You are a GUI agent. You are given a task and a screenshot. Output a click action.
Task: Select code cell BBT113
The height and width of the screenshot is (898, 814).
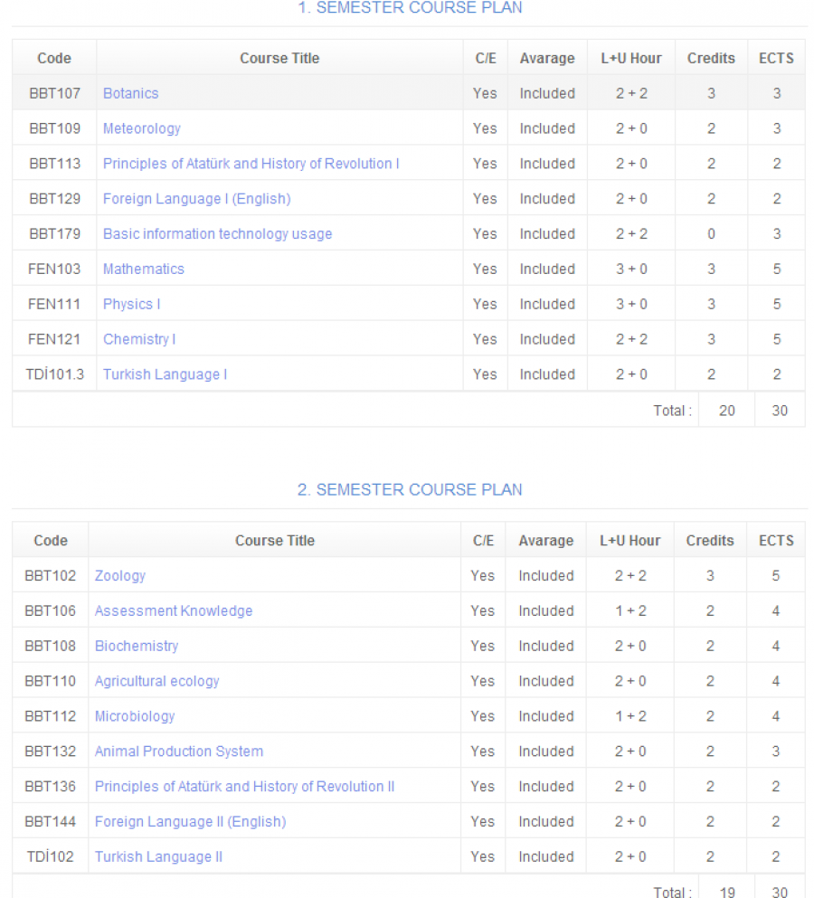click(54, 164)
